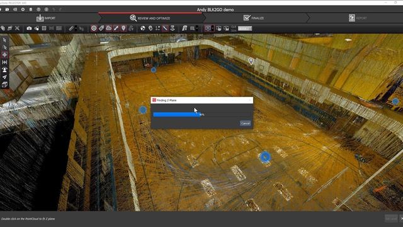Go to the Finalize step
Viewport: 403px width, 227px height.
coord(253,18)
